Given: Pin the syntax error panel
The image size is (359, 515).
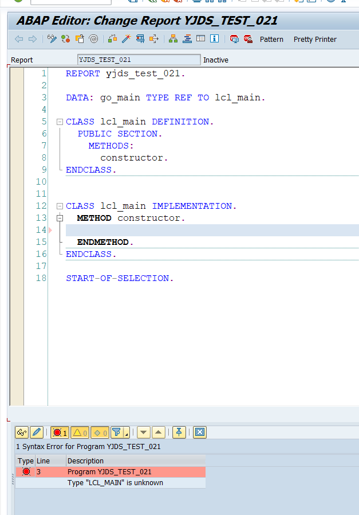Looking at the screenshot, I should coord(179,432).
